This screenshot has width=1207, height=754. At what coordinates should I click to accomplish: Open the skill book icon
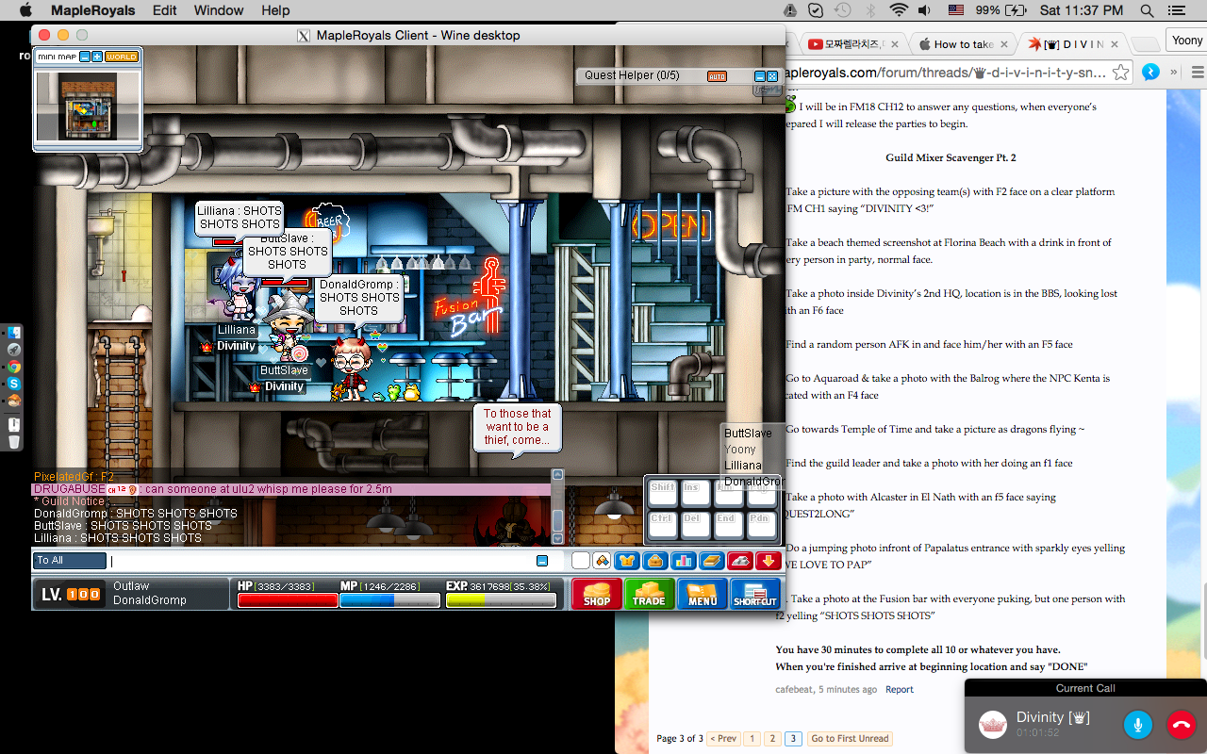[x=712, y=561]
